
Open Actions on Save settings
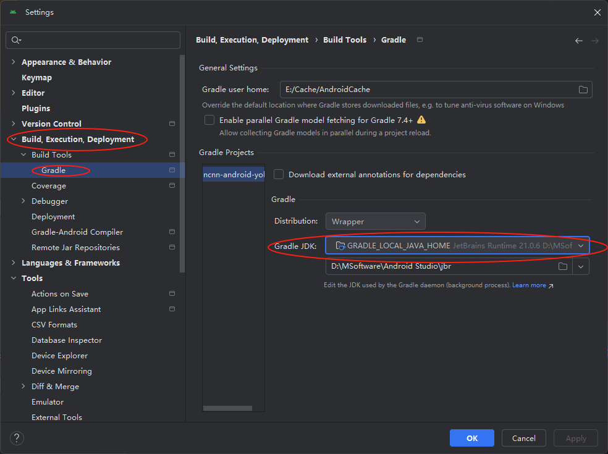click(60, 294)
